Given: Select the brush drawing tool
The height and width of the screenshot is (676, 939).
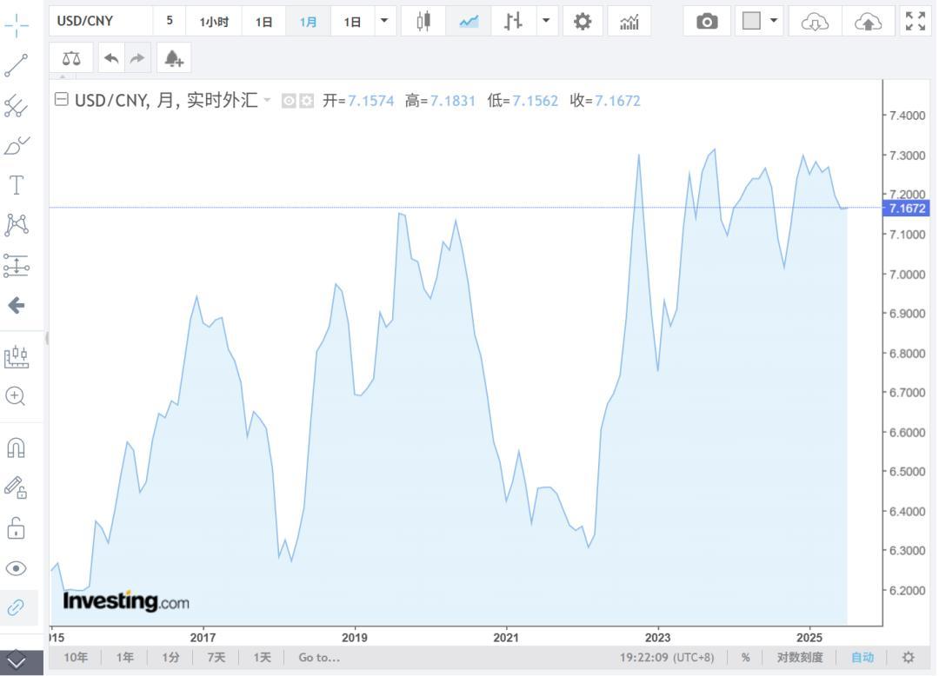Looking at the screenshot, I should click(17, 145).
